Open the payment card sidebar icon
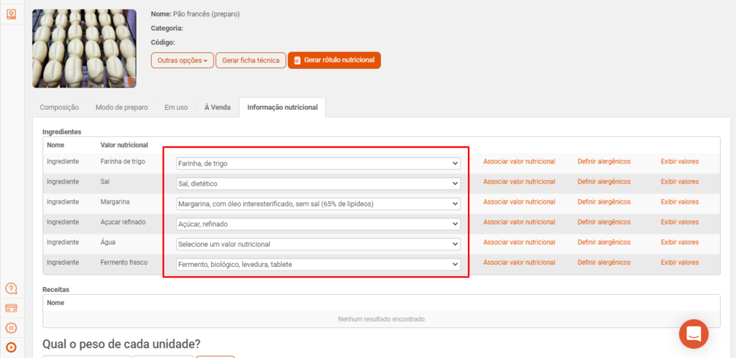Image resolution: width=736 pixels, height=358 pixels. [11, 308]
